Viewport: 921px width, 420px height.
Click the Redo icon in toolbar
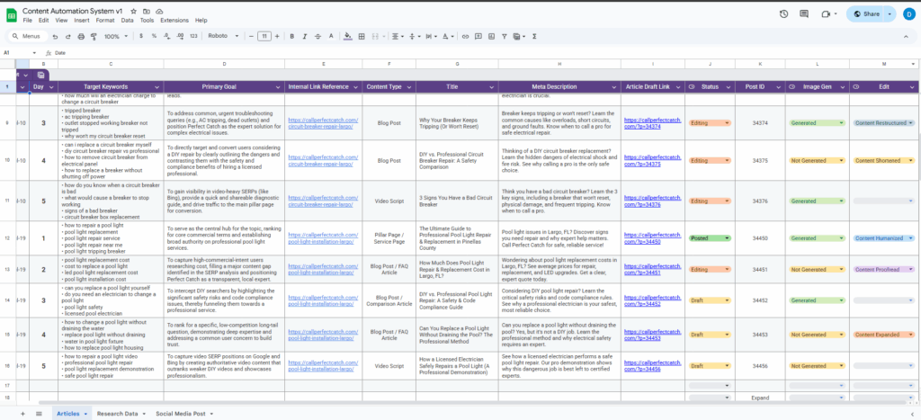click(x=68, y=36)
